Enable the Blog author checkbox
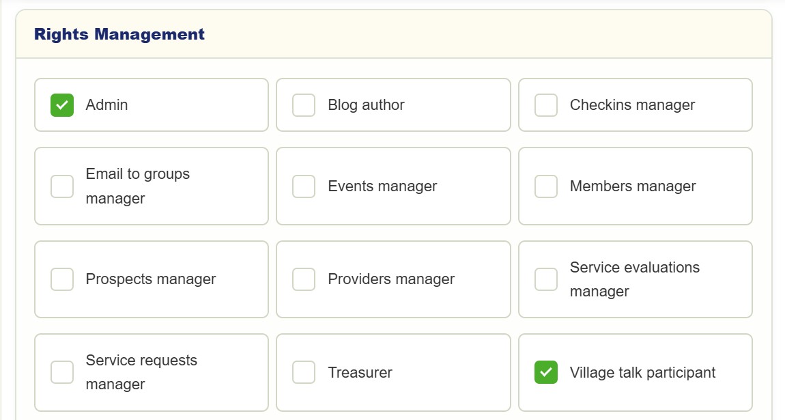The height and width of the screenshot is (420, 785). [304, 105]
